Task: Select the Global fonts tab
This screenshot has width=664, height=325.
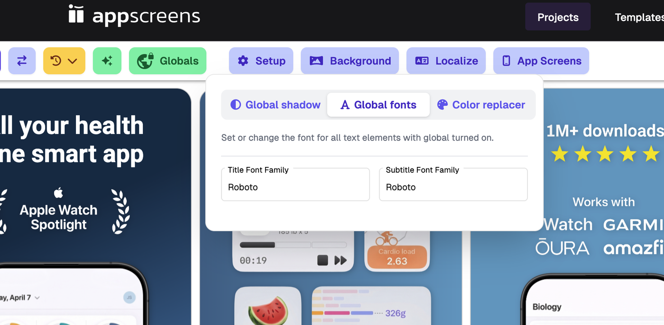Action: [x=378, y=105]
